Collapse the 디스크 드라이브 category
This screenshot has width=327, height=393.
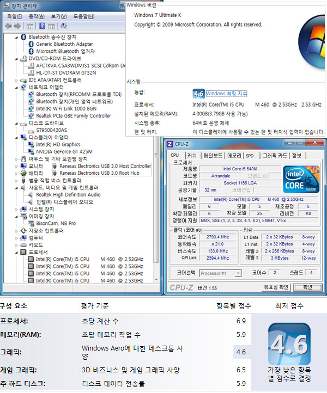pos(16,124)
